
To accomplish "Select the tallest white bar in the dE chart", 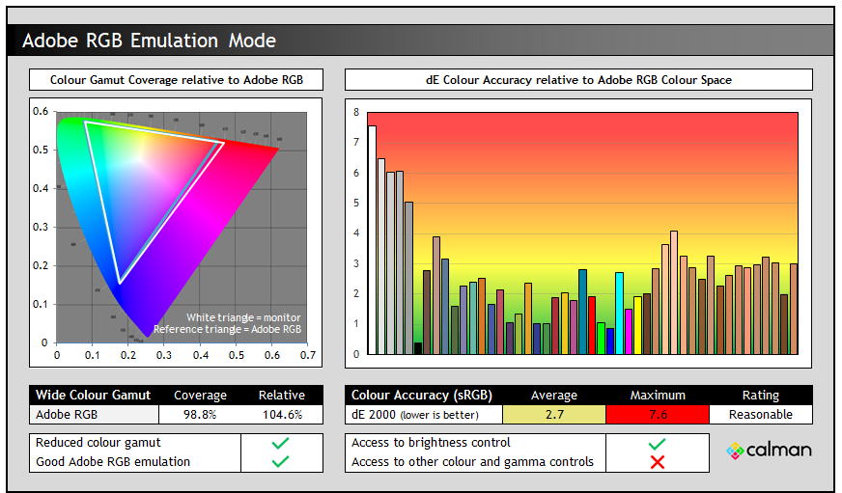I will [x=372, y=239].
